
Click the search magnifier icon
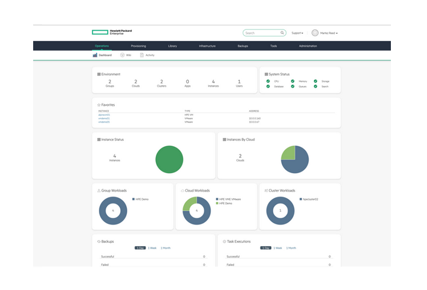[282, 33]
